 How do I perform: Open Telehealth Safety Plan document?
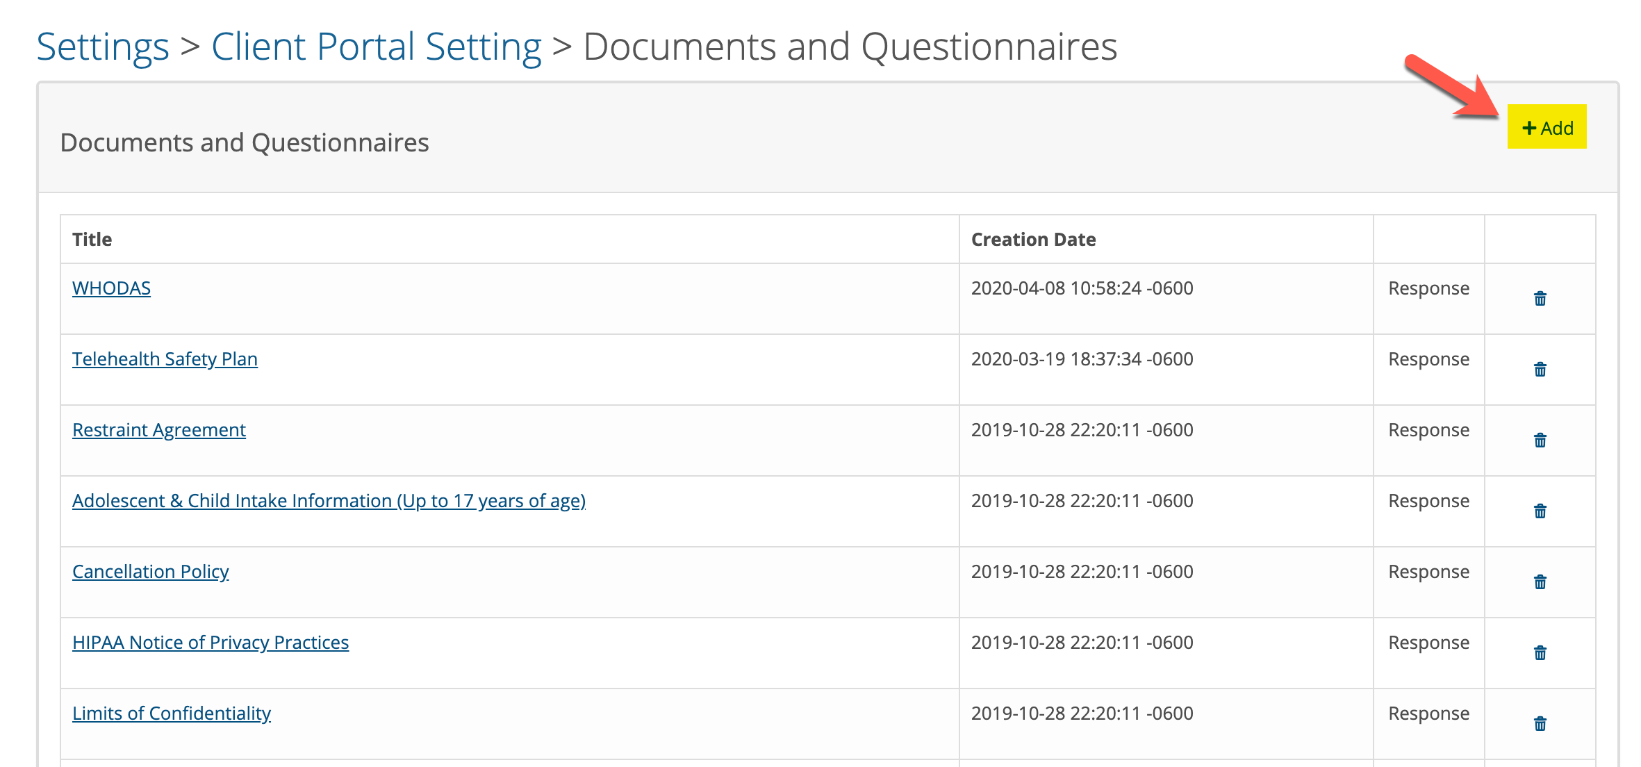pos(165,359)
